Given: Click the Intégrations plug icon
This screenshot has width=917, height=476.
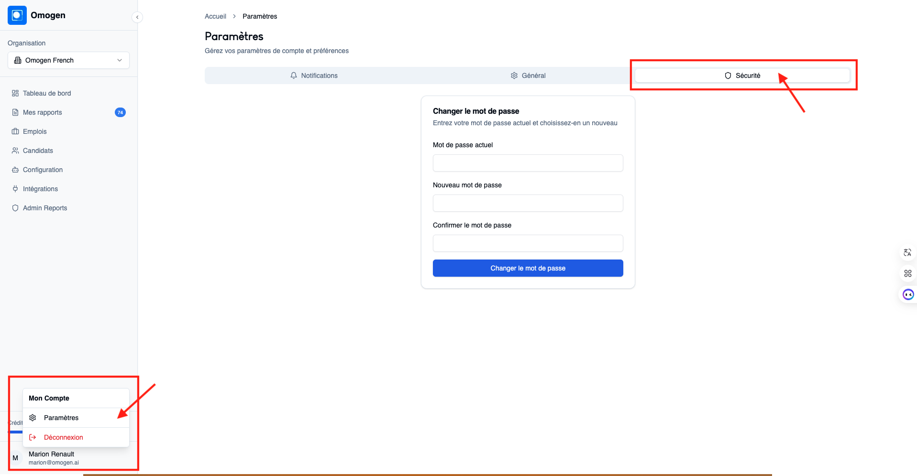Looking at the screenshot, I should pyautogui.click(x=15, y=189).
